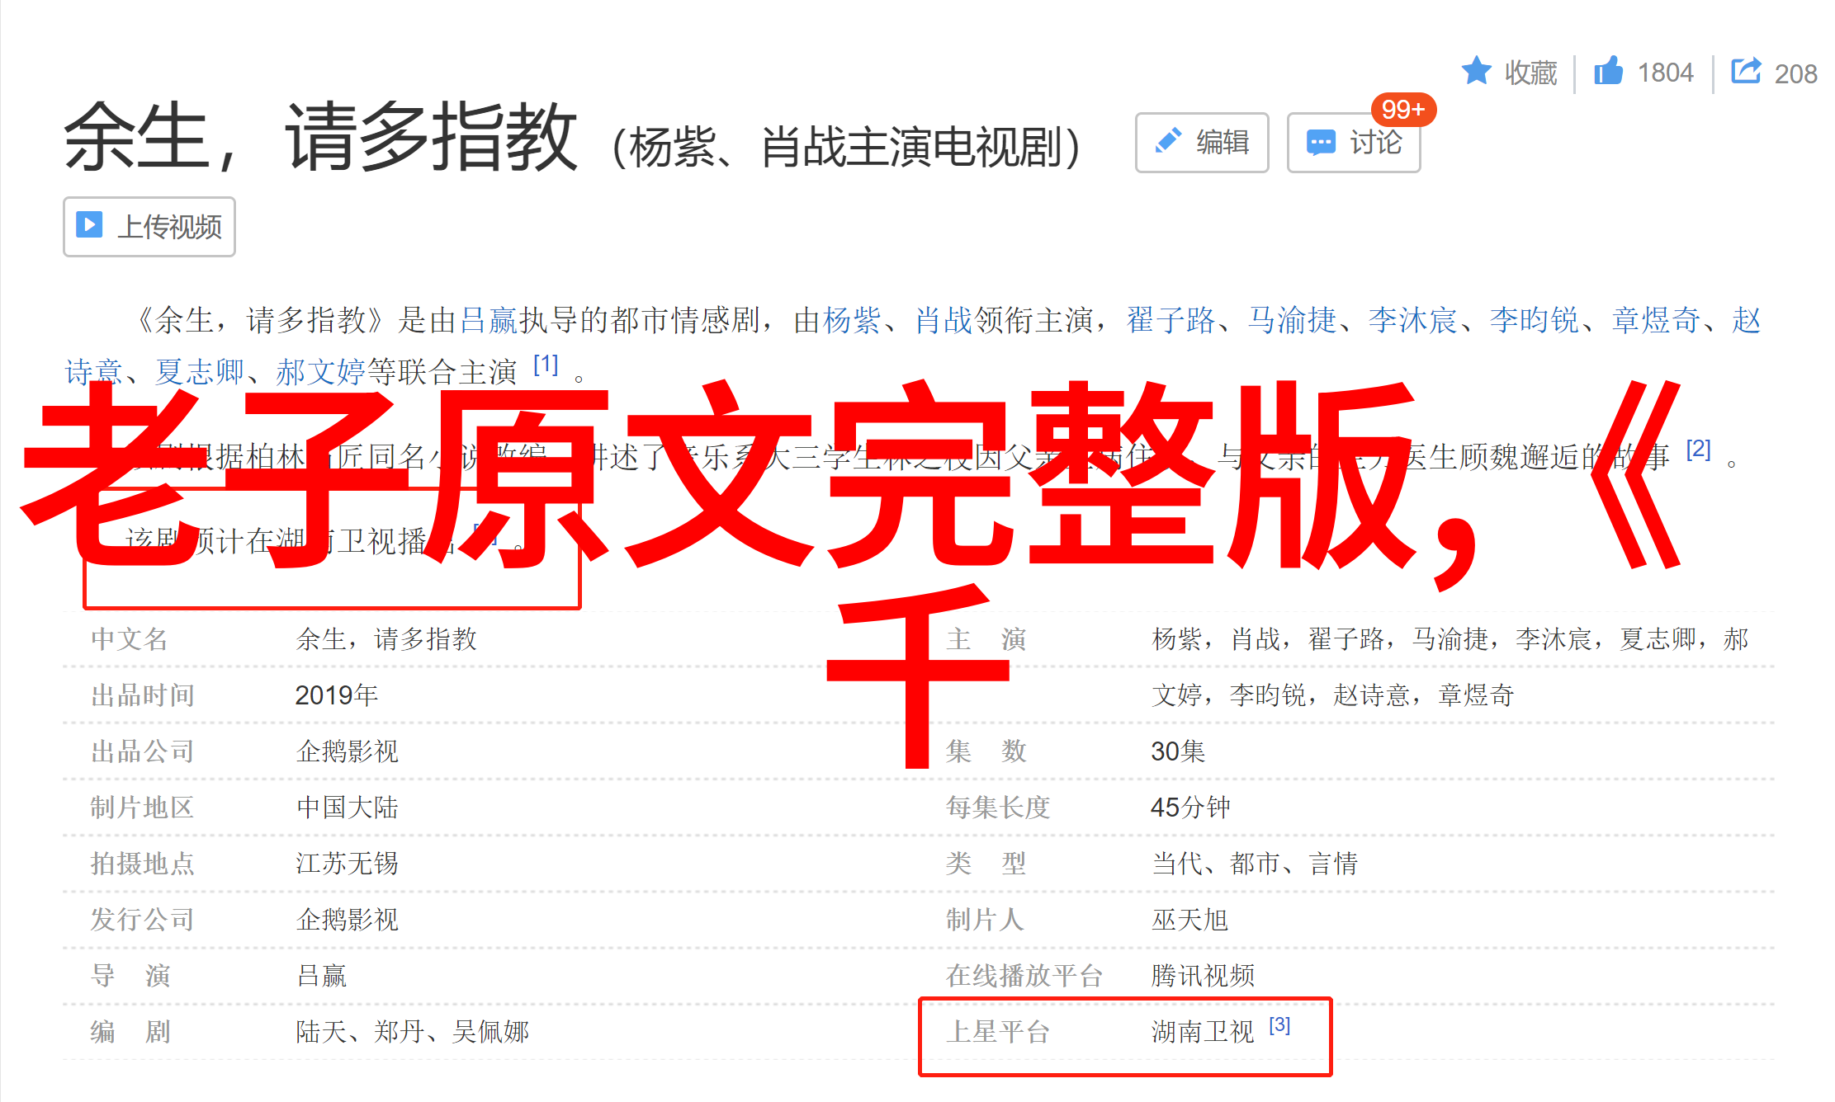Viewport: 1835px width, 1102px height.
Task: Click reference [2] after the synopsis
Action: [1698, 450]
